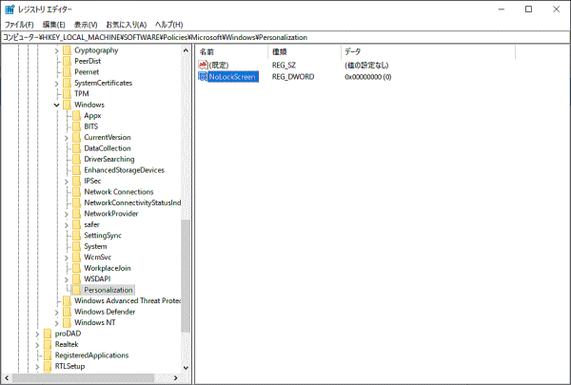Expand the Cryptography key

(56, 50)
